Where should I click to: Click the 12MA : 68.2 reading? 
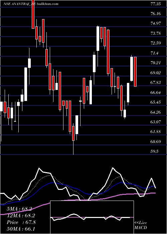pyautogui.click(x=21, y=216)
